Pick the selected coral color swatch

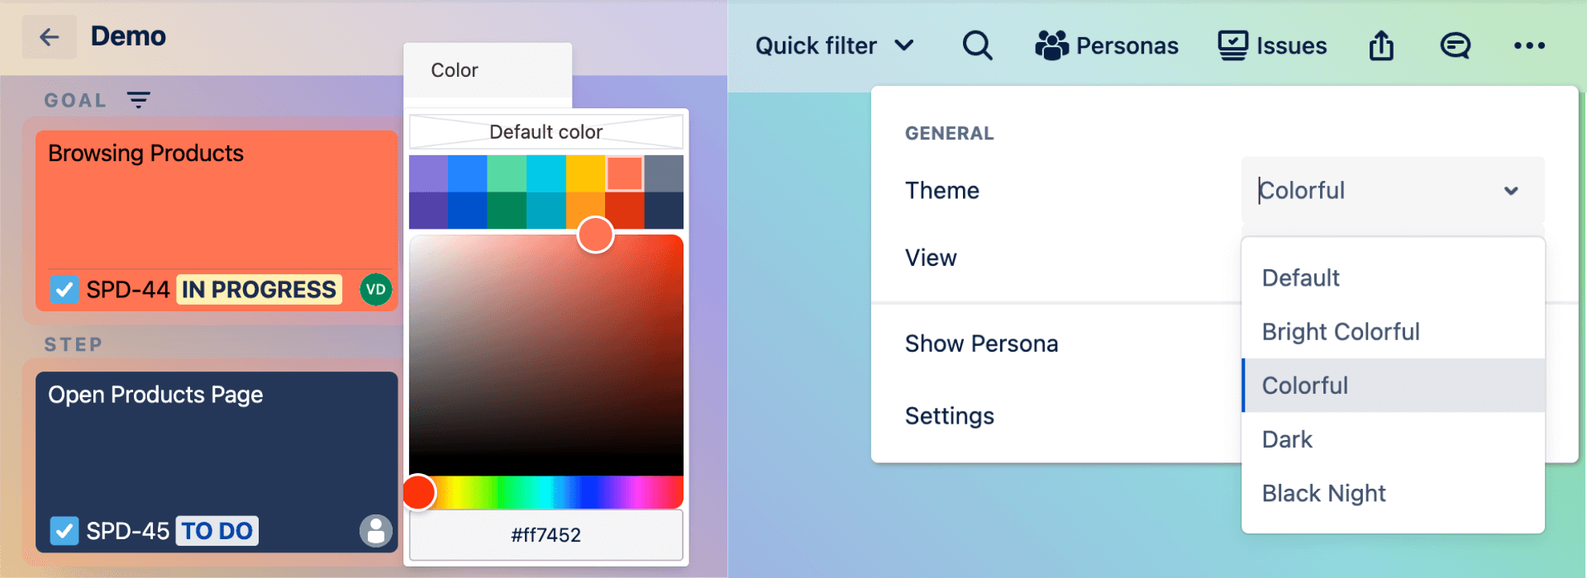(x=624, y=173)
